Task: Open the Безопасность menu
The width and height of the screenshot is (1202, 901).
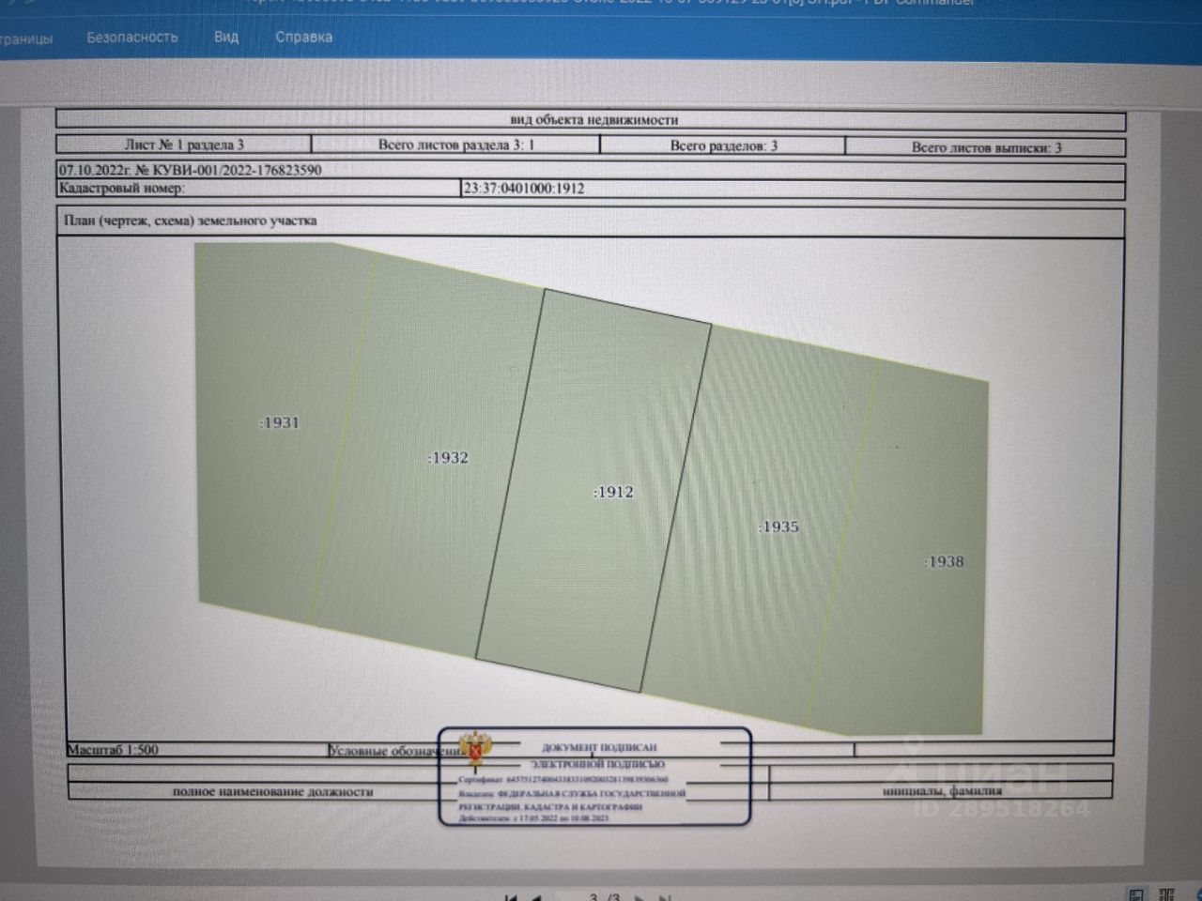Action: pyautogui.click(x=132, y=38)
